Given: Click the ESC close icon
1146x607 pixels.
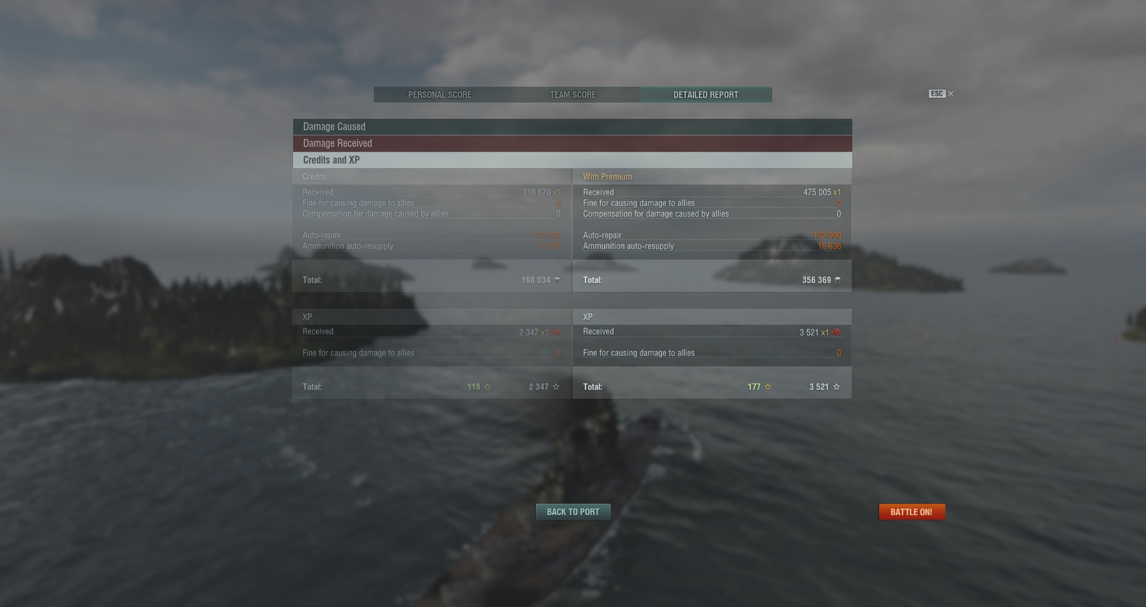Looking at the screenshot, I should [951, 94].
